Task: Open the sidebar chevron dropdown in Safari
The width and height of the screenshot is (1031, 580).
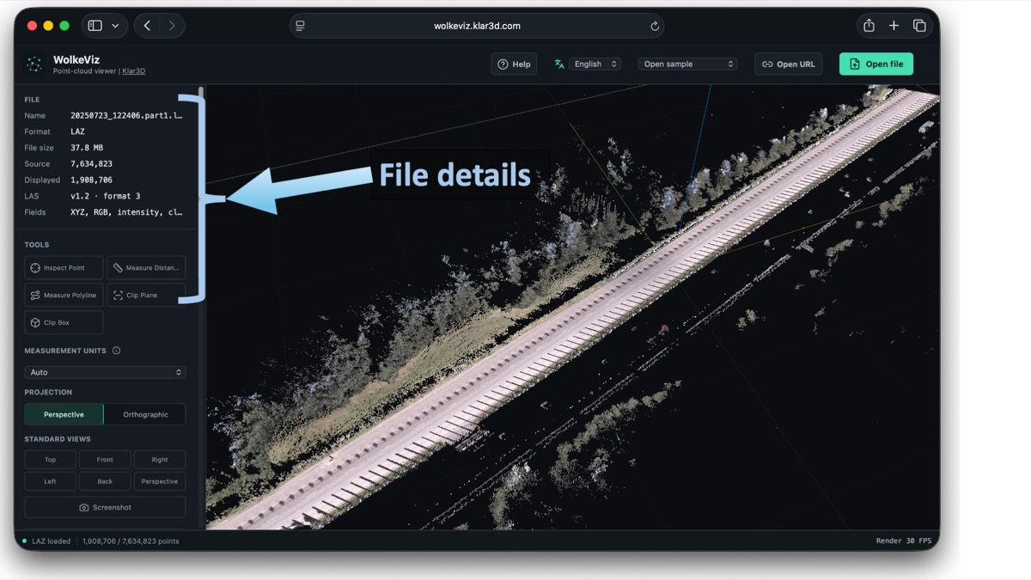Action: click(115, 26)
